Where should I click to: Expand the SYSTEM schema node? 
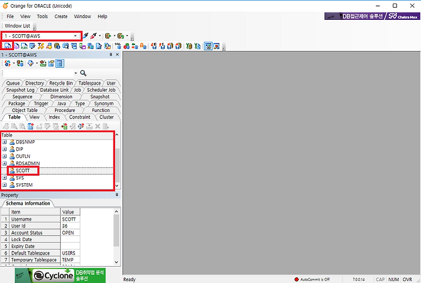4,185
